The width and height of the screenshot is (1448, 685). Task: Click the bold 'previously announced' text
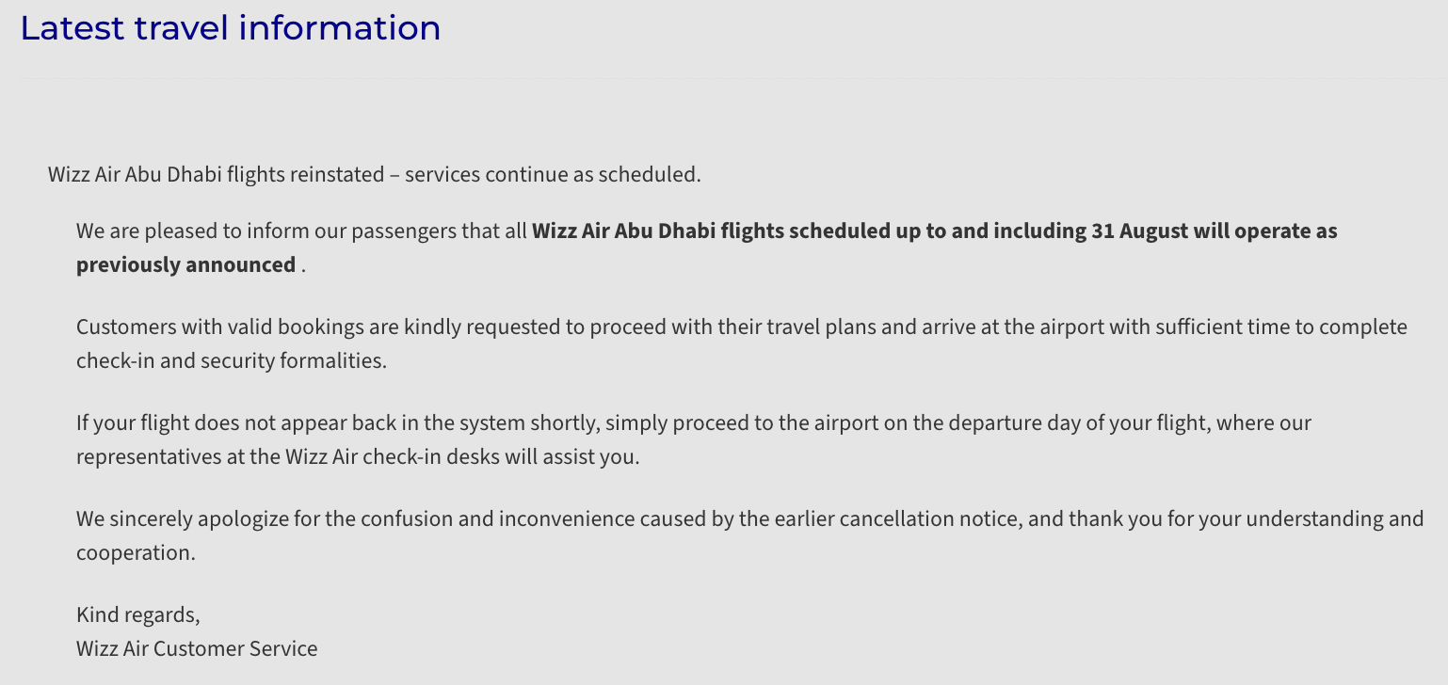coord(185,265)
